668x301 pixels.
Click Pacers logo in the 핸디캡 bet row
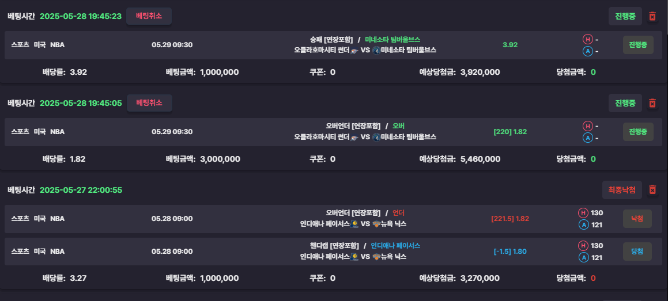pos(354,257)
